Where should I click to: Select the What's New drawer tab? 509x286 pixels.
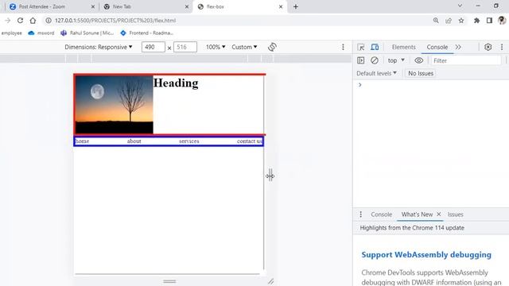[417, 214]
